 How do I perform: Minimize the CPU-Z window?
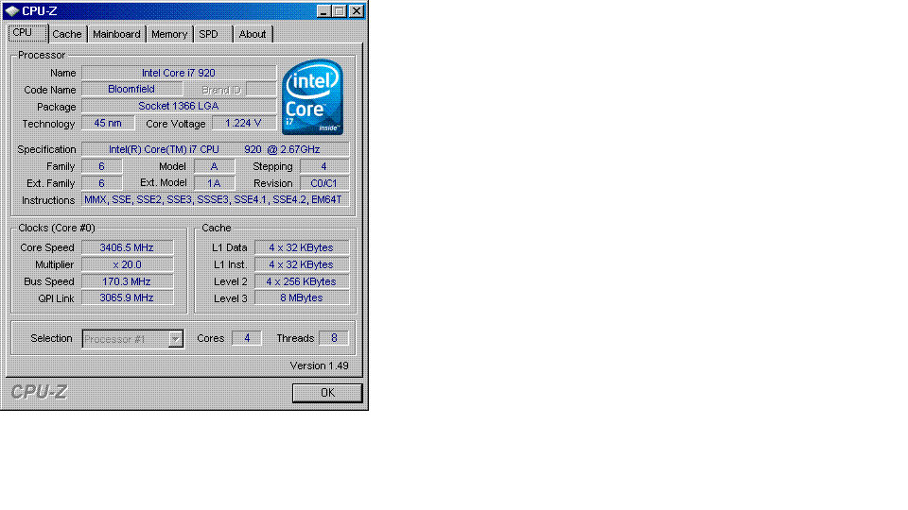point(323,11)
